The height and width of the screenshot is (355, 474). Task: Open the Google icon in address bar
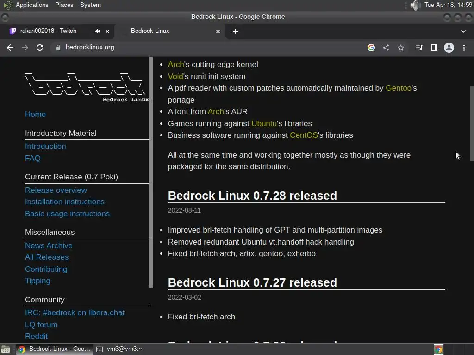coord(371,48)
